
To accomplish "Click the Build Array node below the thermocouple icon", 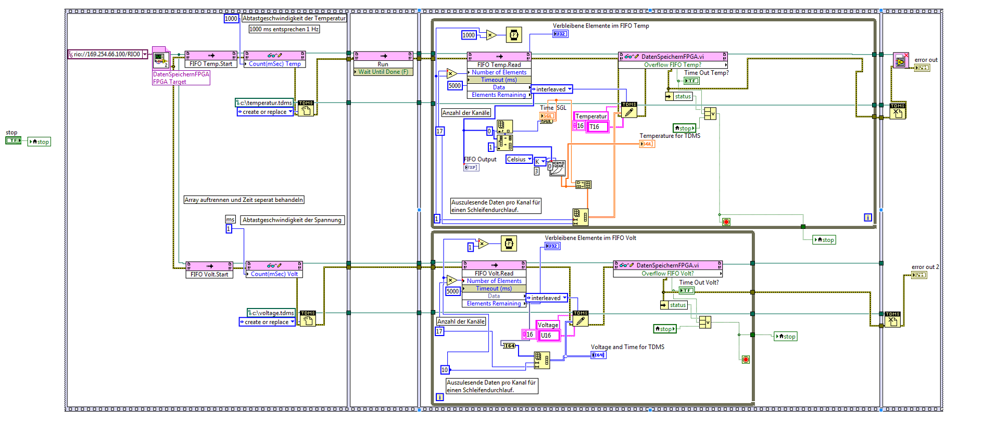I will pyautogui.click(x=583, y=185).
